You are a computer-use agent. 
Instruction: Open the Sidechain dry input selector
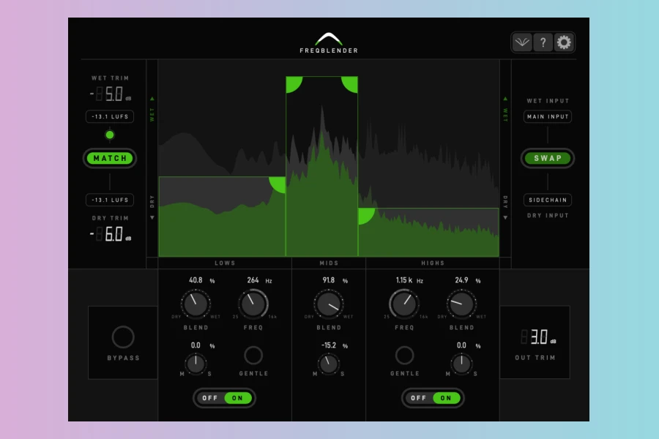tap(548, 200)
